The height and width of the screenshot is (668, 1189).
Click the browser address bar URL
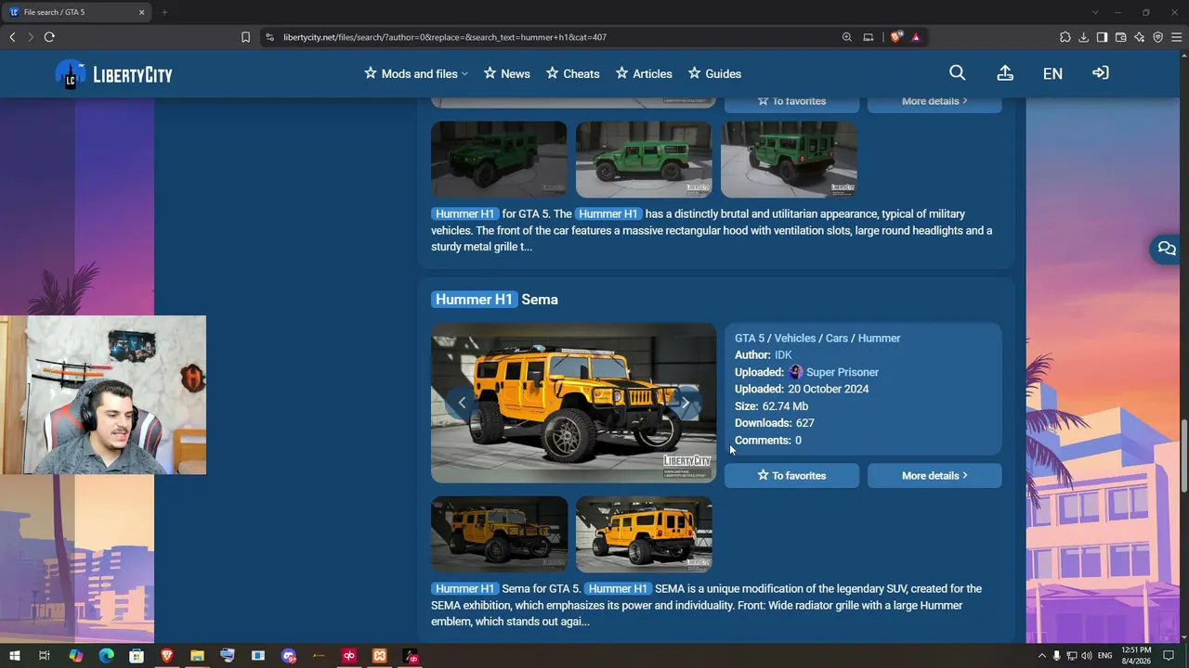(x=445, y=37)
